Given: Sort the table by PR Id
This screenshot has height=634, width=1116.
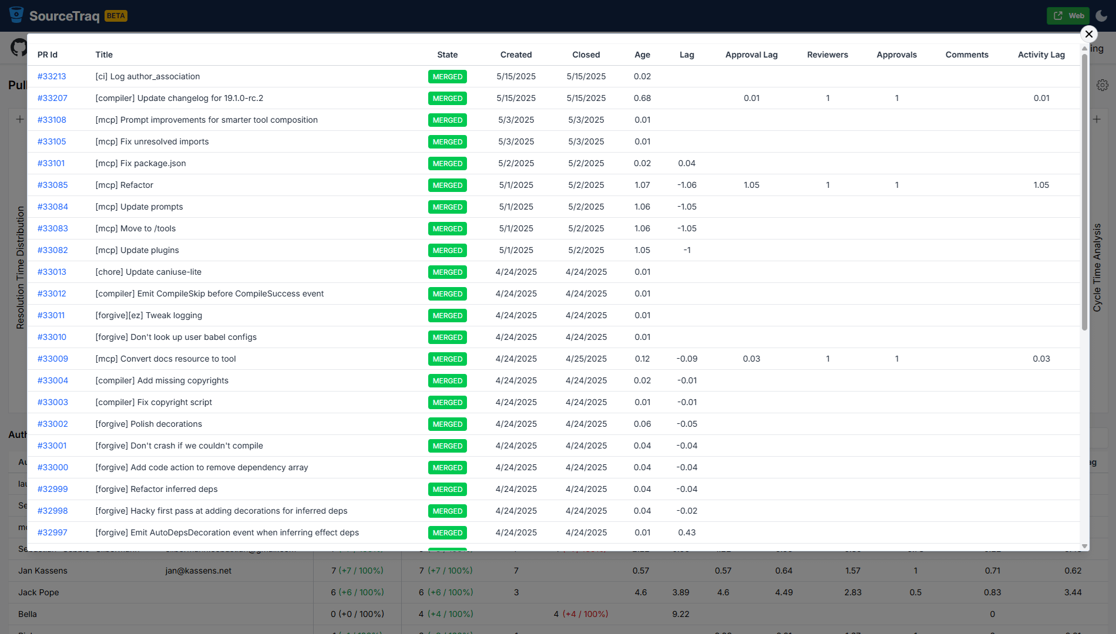Looking at the screenshot, I should click(48, 55).
